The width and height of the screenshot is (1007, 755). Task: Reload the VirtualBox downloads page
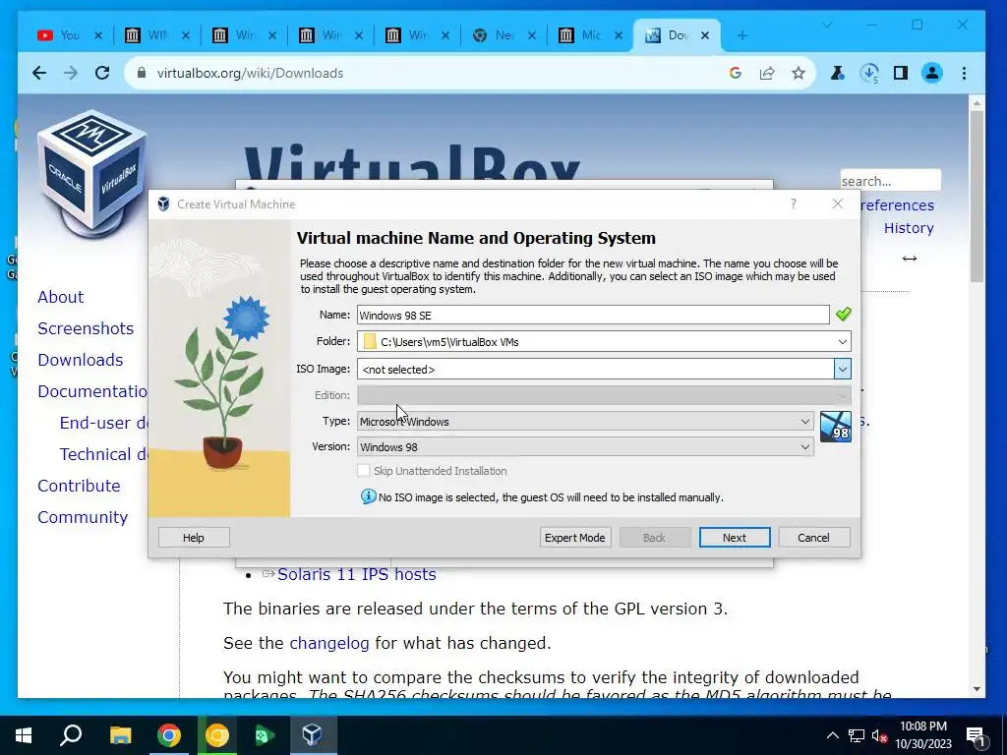(x=102, y=73)
